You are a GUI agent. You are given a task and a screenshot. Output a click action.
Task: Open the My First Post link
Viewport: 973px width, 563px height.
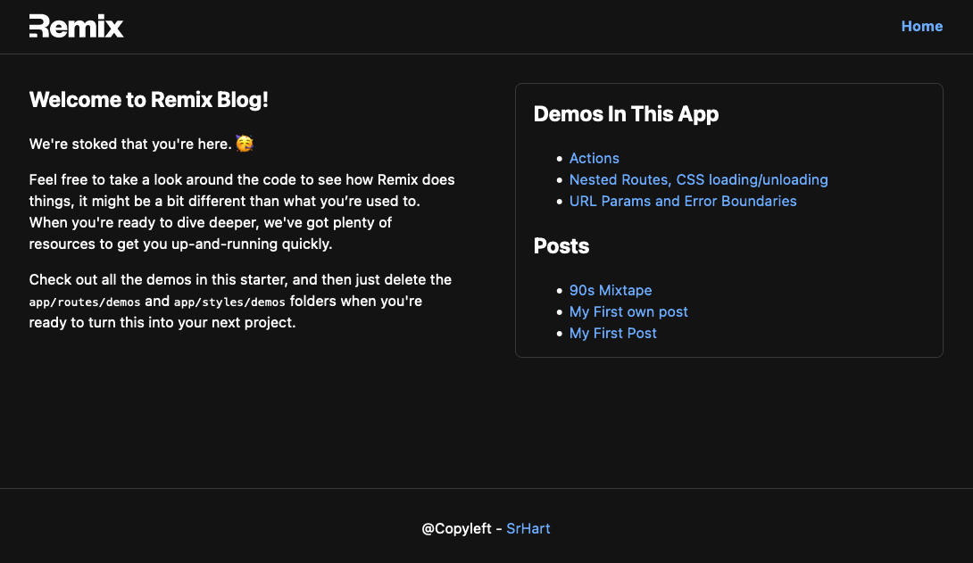pyautogui.click(x=612, y=333)
